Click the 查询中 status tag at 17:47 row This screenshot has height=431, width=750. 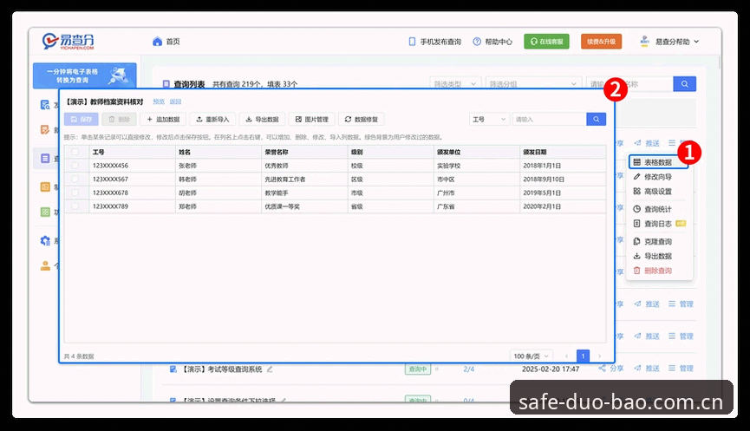pyautogui.click(x=418, y=369)
